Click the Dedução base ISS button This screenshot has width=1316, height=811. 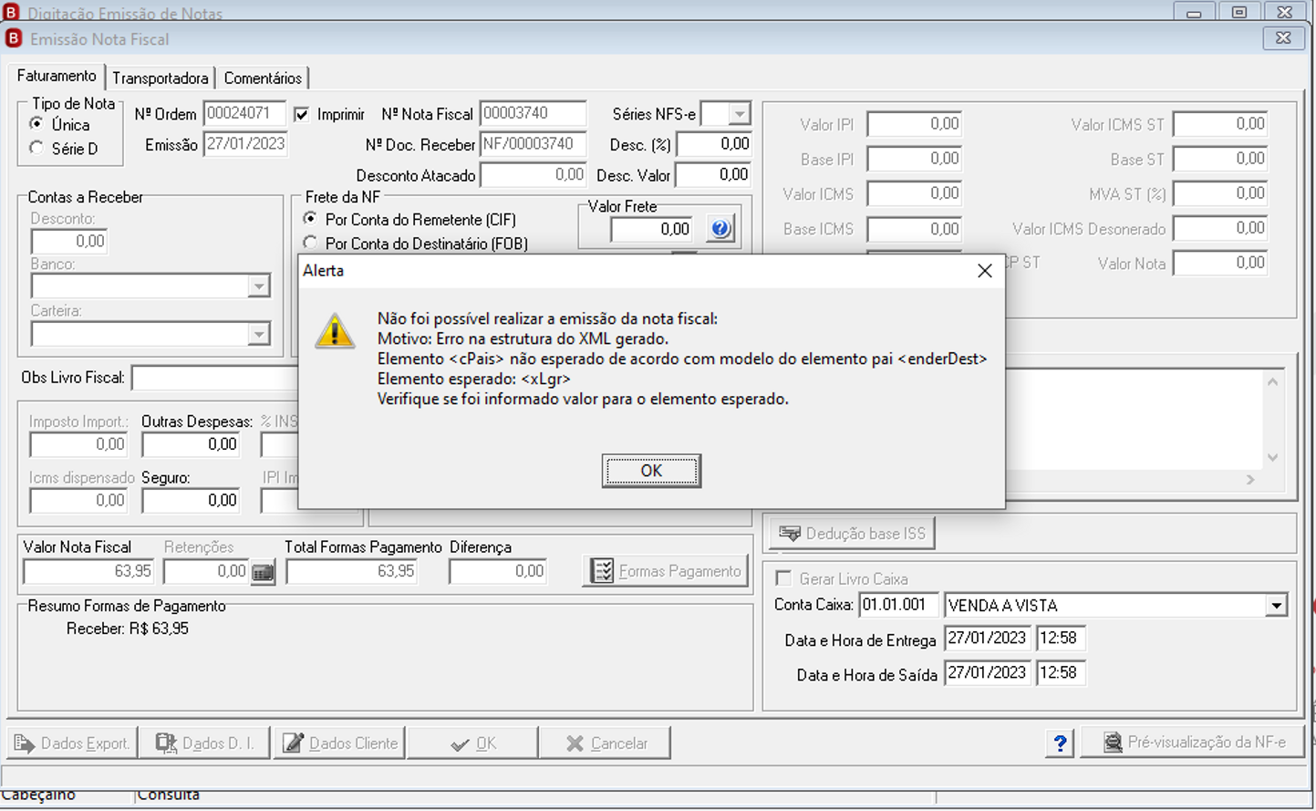coord(852,534)
